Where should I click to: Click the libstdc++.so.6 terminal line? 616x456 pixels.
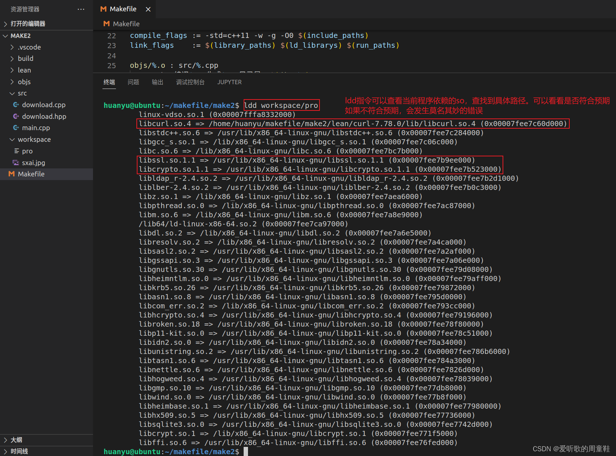point(311,133)
